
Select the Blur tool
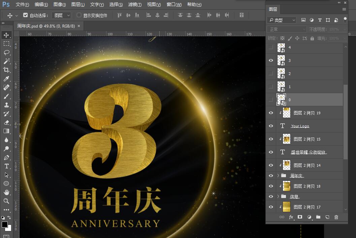(x=6, y=140)
